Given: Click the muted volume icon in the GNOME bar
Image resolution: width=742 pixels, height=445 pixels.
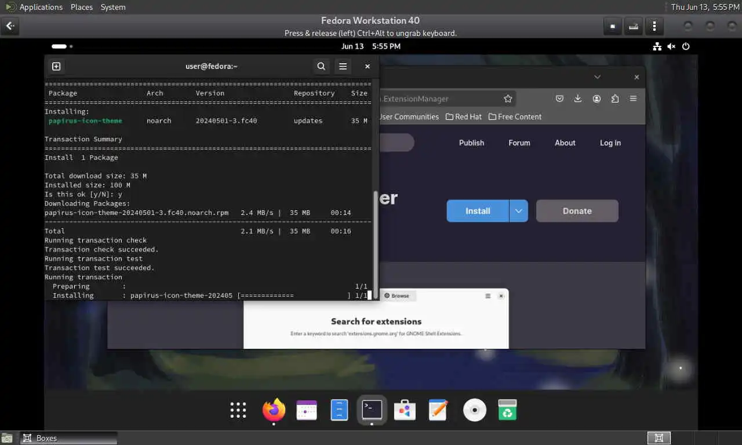Looking at the screenshot, I should pyautogui.click(x=671, y=46).
